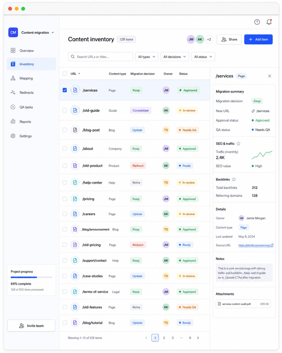Click the info icon next to Backlinks
This screenshot has width=282, height=353.
[234, 180]
